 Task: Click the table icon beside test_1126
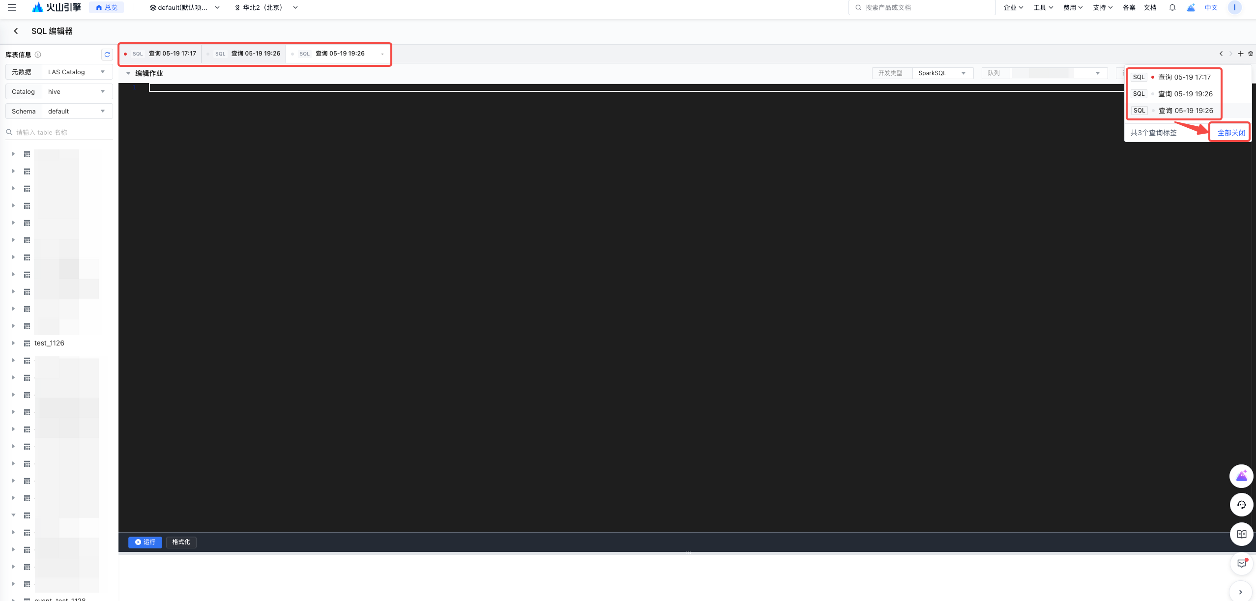[x=27, y=343]
